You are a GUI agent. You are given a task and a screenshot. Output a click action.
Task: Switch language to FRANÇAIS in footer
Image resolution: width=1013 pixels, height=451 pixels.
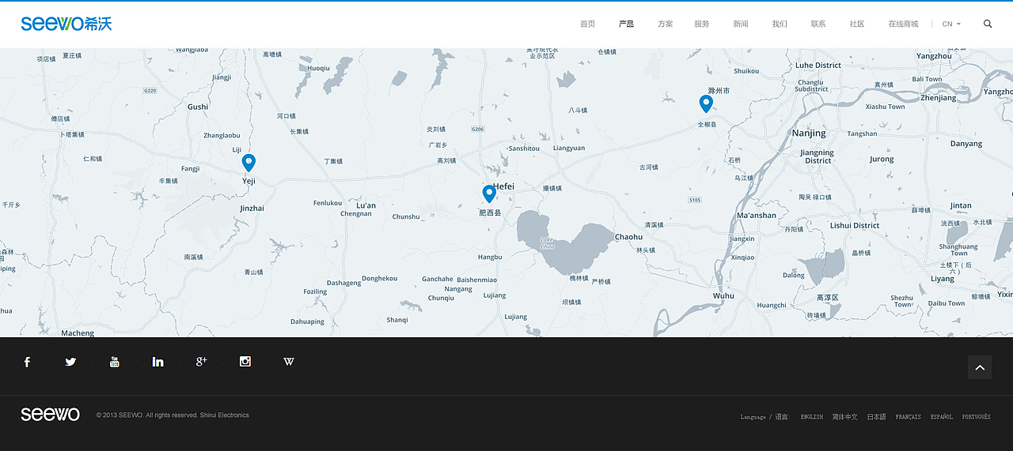click(x=909, y=417)
